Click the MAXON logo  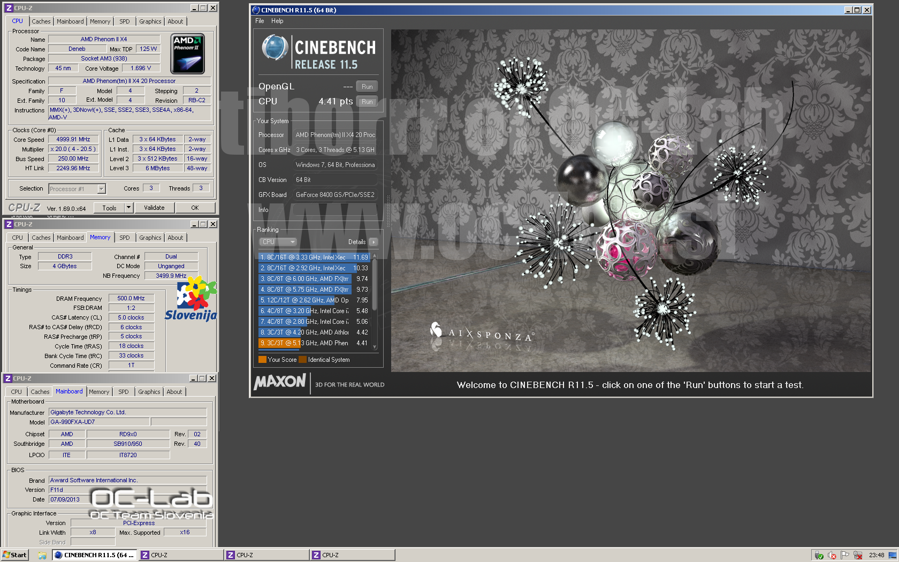pyautogui.click(x=280, y=382)
